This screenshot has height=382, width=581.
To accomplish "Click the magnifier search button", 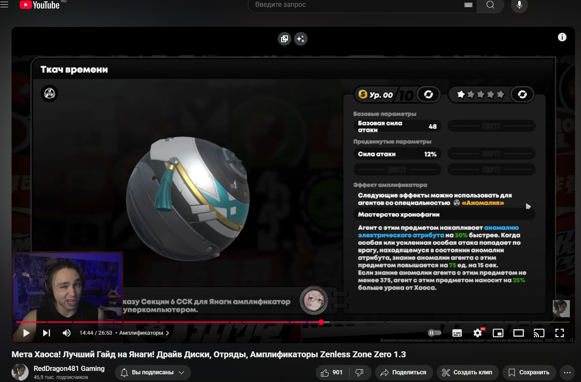I will (490, 5).
